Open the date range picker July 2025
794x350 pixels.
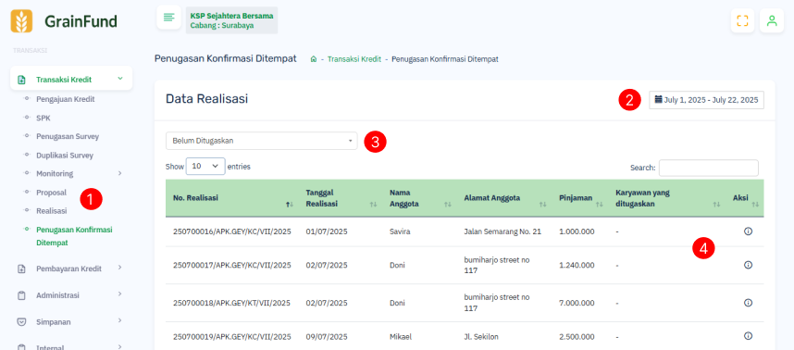tap(706, 100)
